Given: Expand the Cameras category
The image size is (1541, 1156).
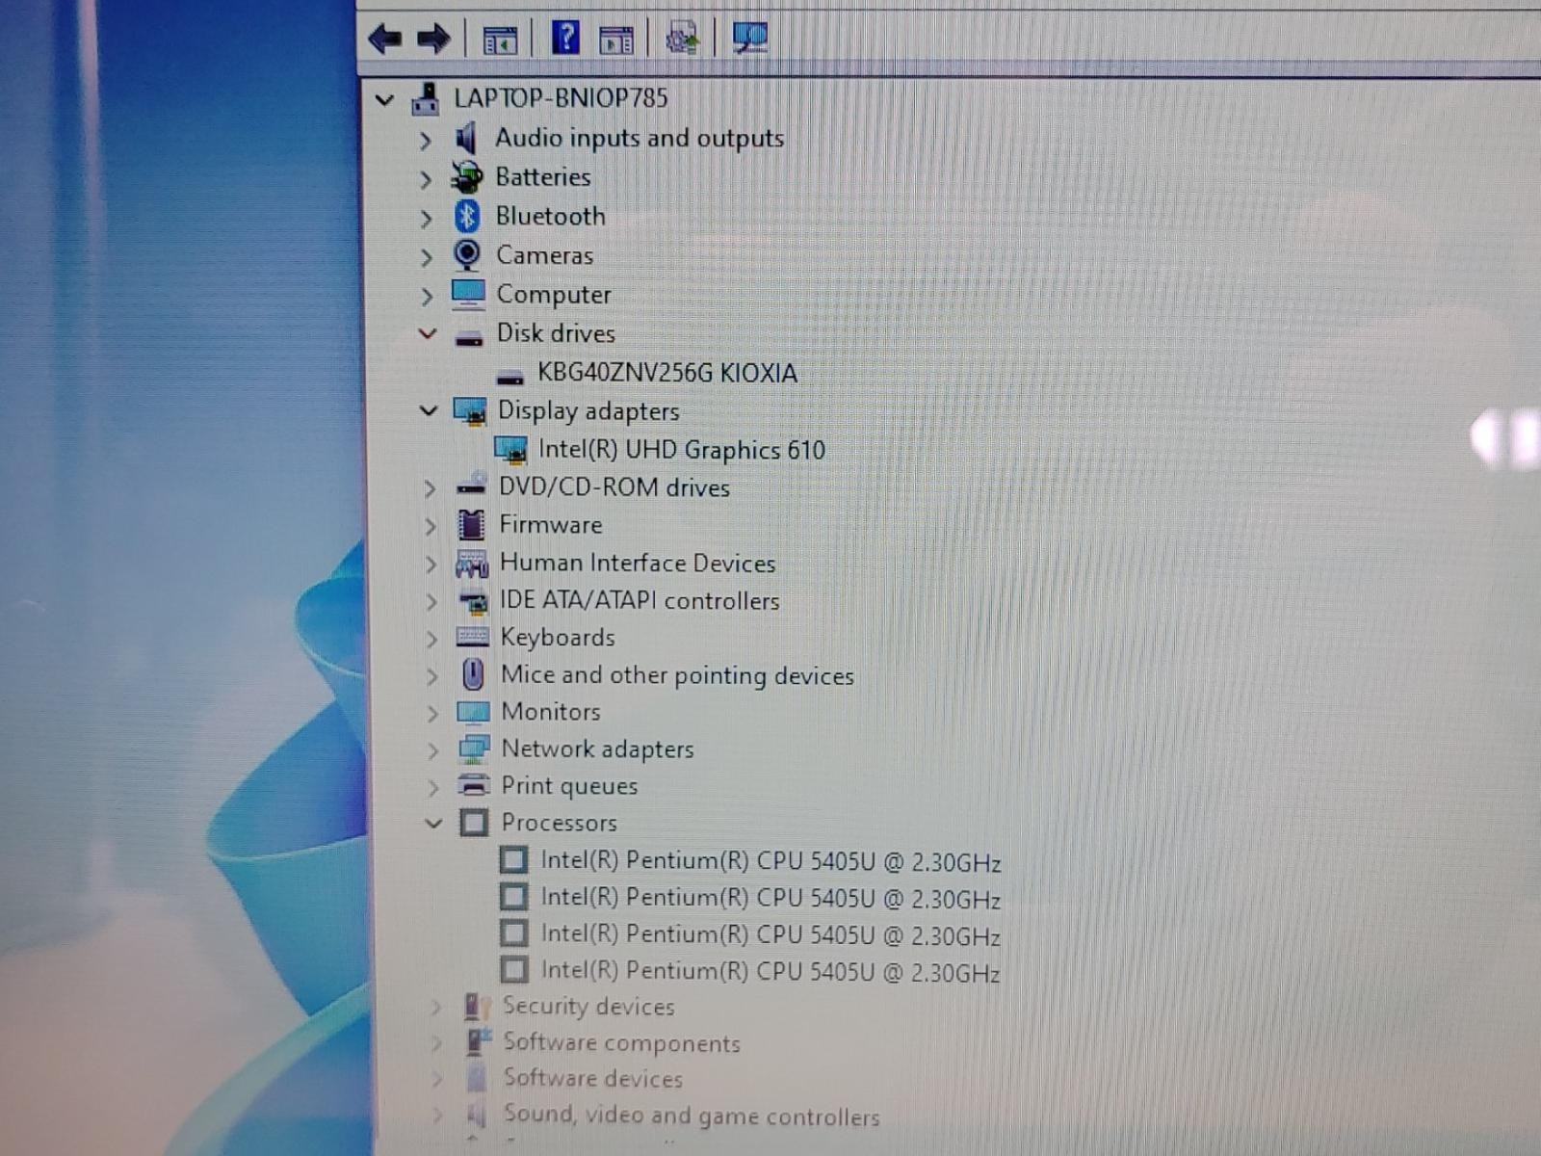Looking at the screenshot, I should (x=426, y=257).
